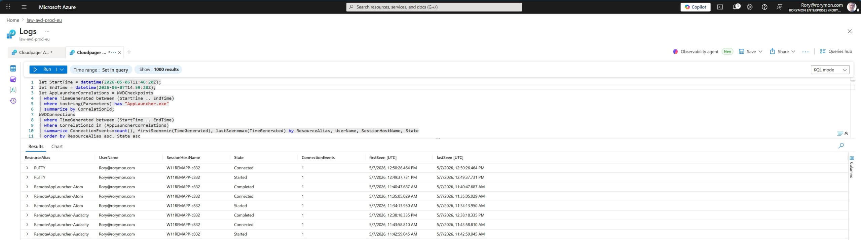Open the Help and support icon
The width and height of the screenshot is (861, 240).
point(764,7)
